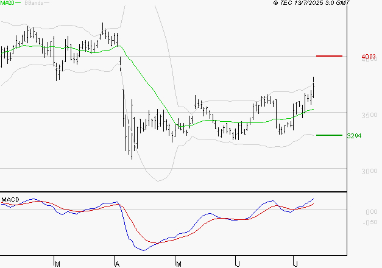Select the 3294 support price label
382x268 pixels.
click(353, 136)
